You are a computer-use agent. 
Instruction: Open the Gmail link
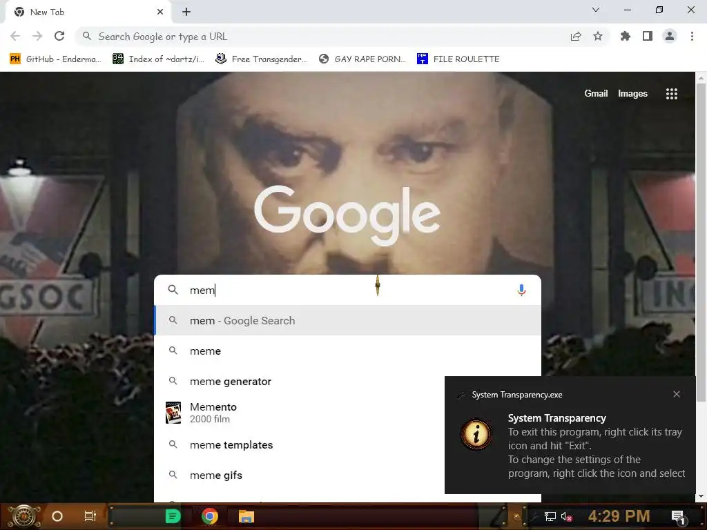(596, 93)
